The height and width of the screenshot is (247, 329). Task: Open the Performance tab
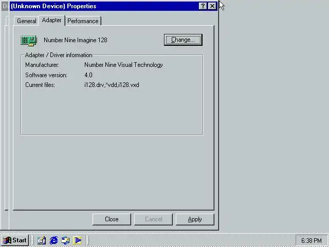83,21
